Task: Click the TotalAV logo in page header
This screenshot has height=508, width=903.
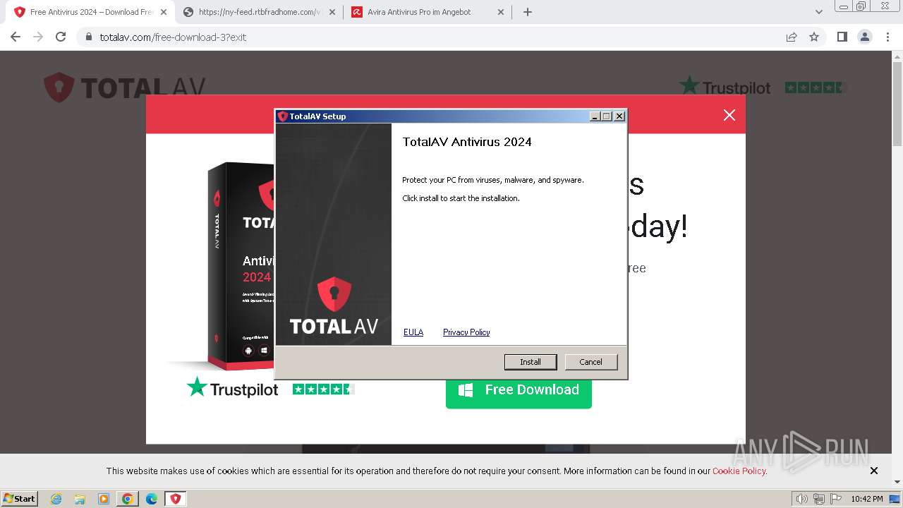Action: 125,87
